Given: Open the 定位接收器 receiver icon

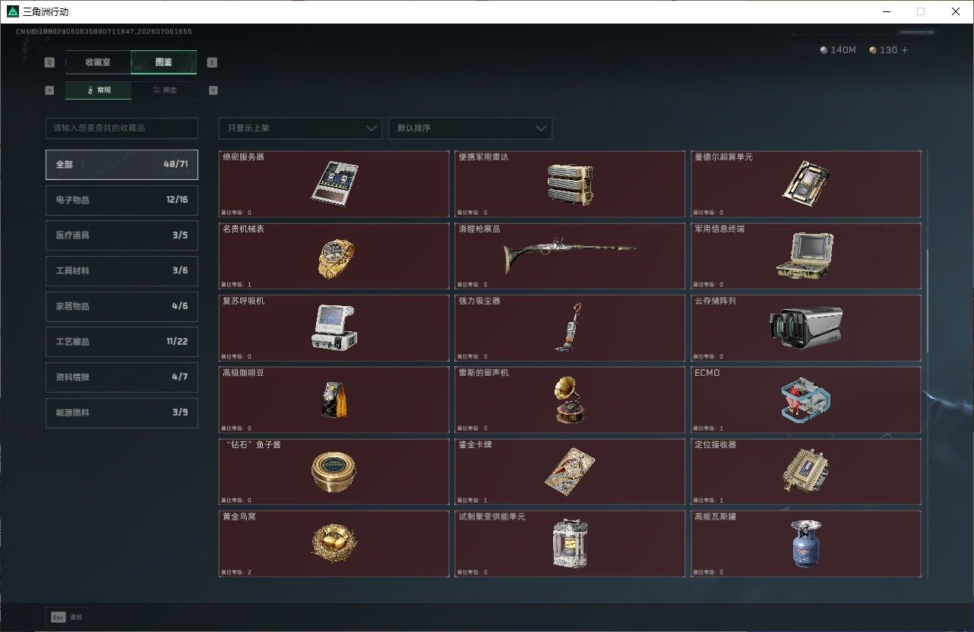Looking at the screenshot, I should (805, 471).
